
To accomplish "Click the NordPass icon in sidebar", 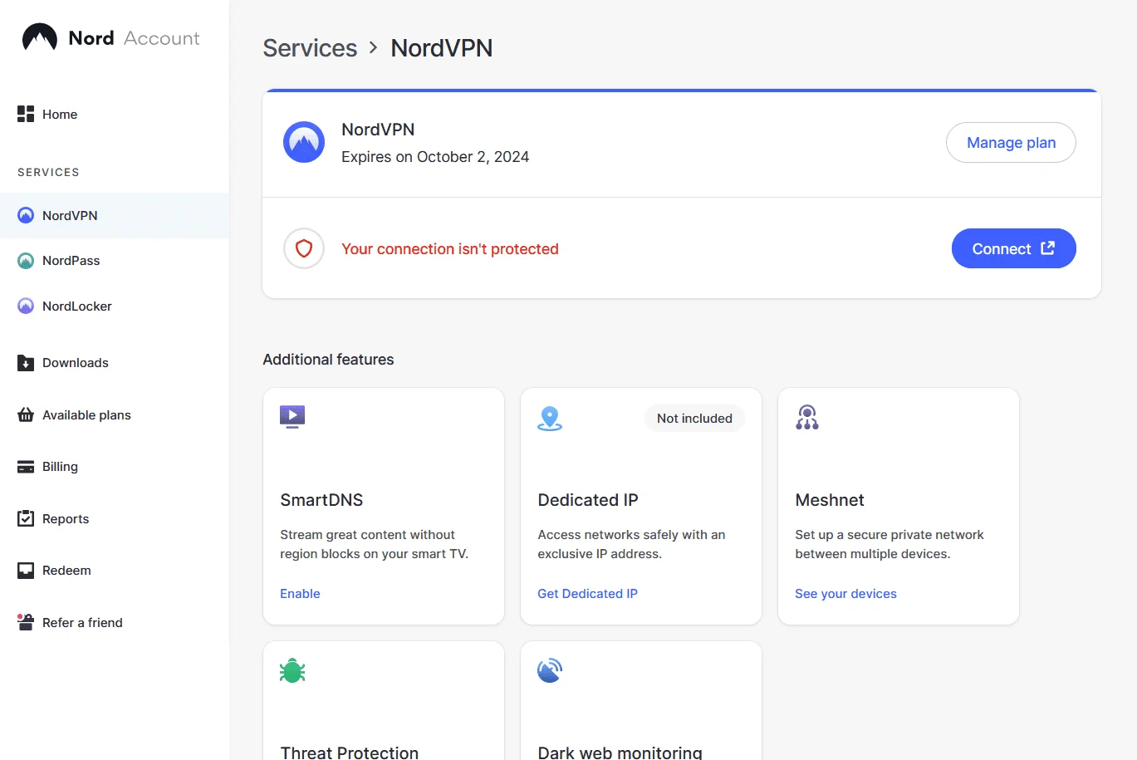I will (x=26, y=260).
